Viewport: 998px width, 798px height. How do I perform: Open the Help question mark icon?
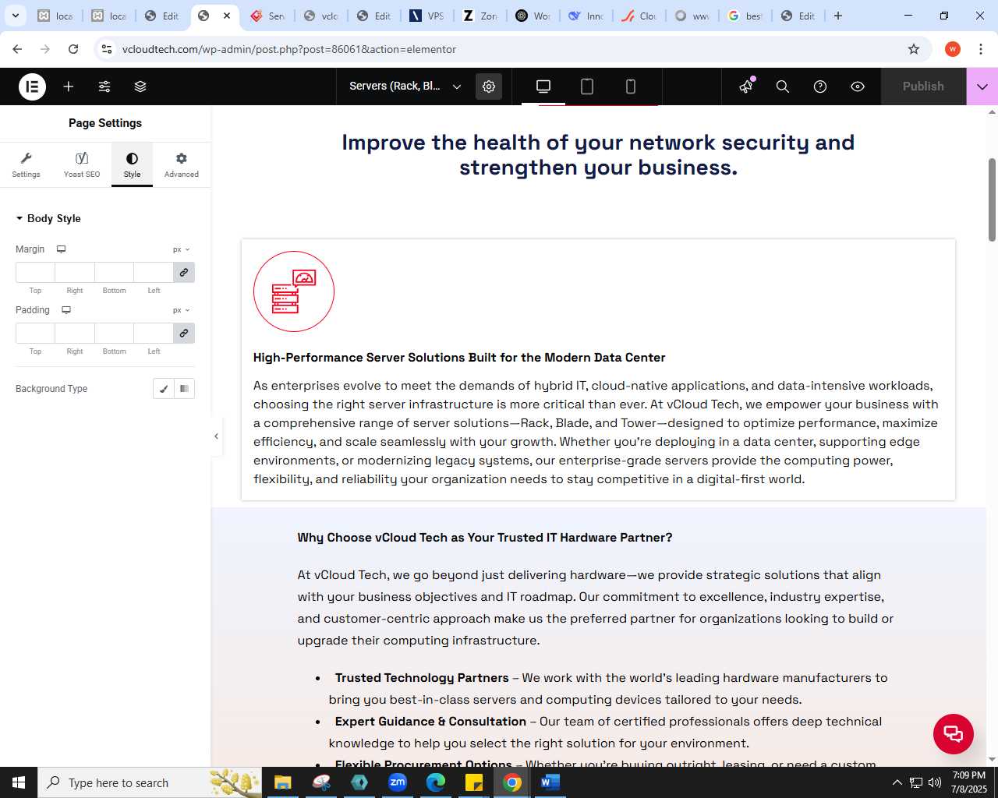coord(820,87)
